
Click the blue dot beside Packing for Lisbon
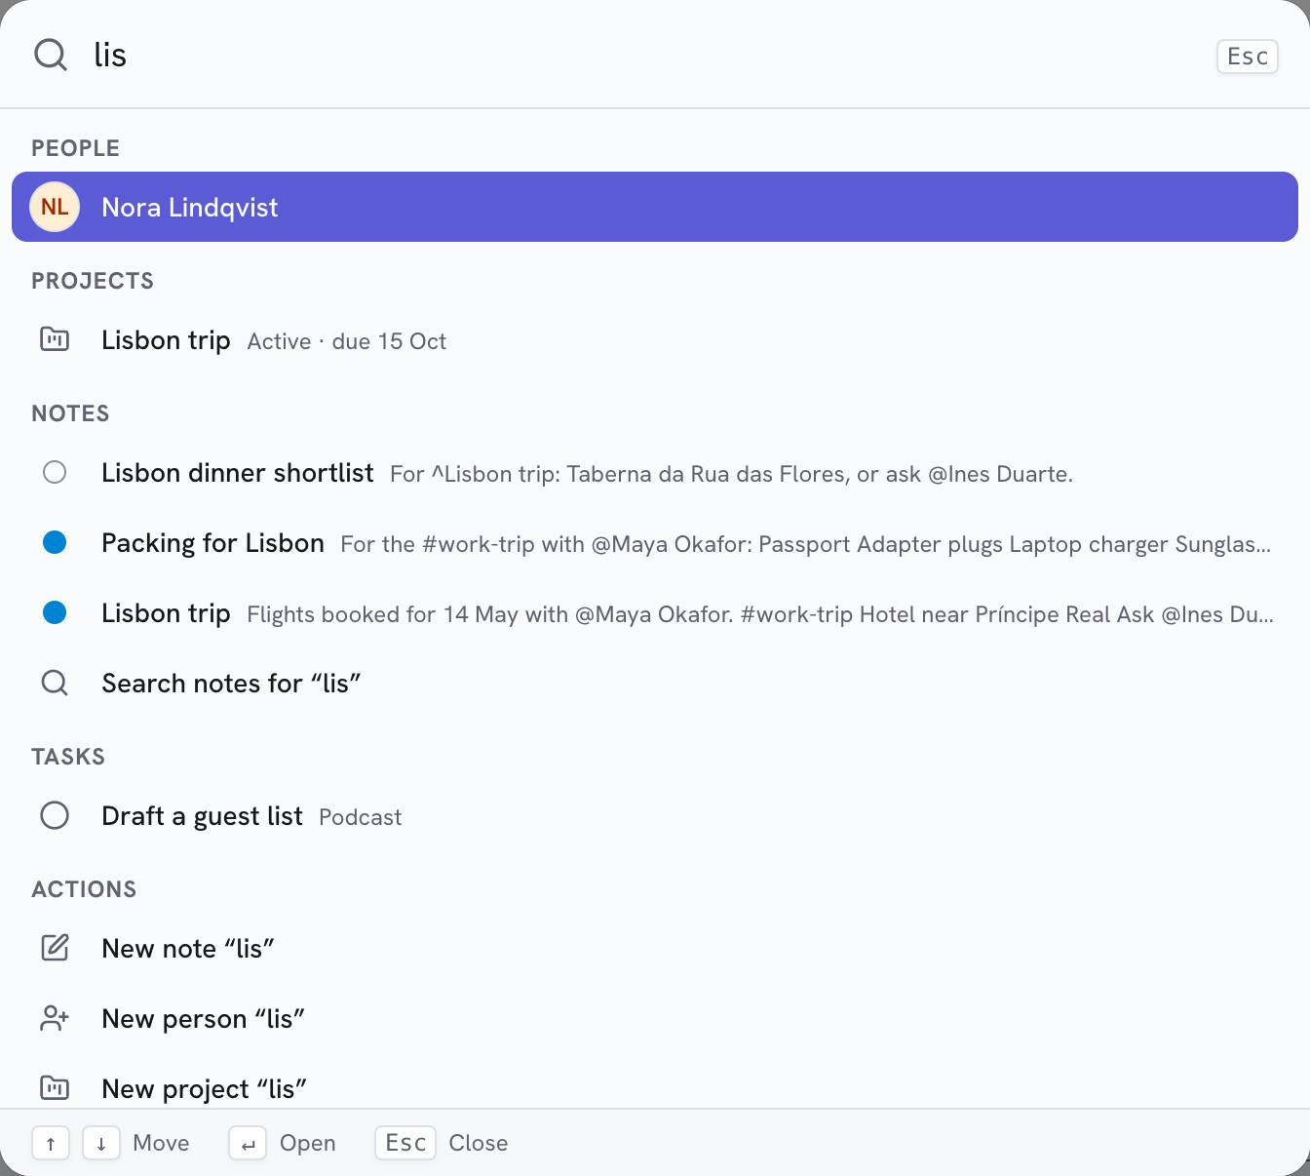click(x=55, y=542)
